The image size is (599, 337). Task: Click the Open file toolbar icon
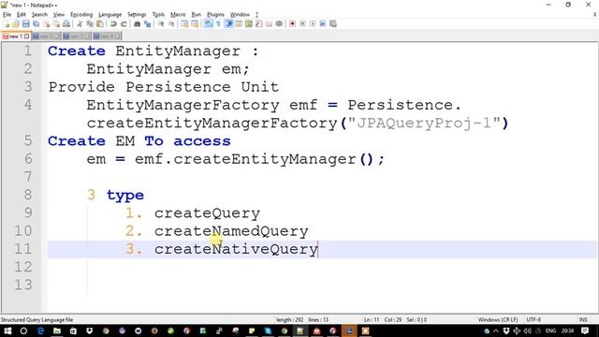[16, 24]
